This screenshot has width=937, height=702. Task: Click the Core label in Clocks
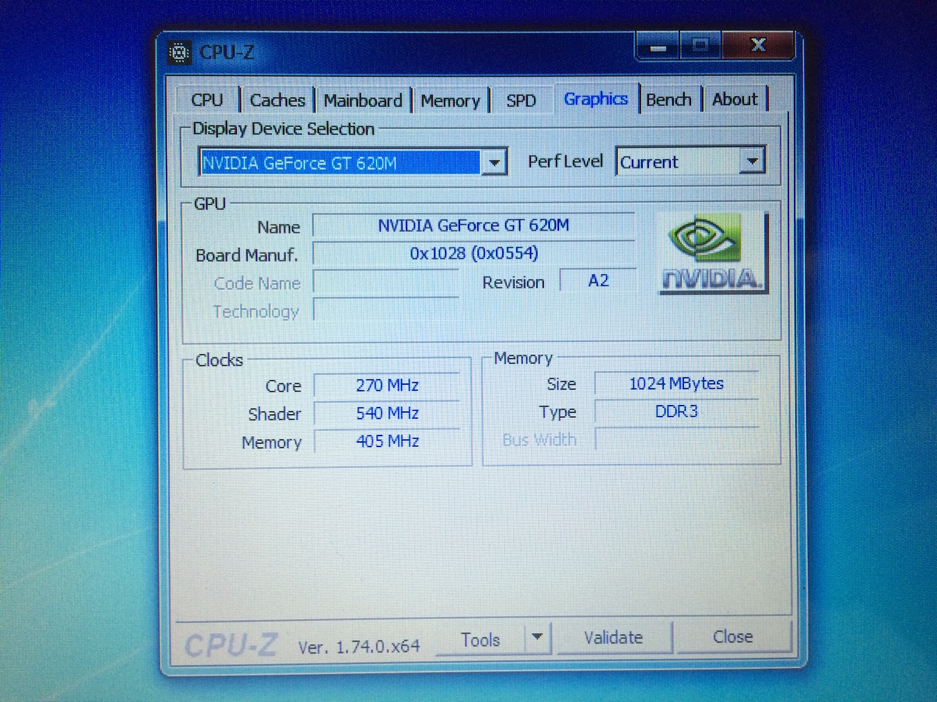tap(284, 386)
